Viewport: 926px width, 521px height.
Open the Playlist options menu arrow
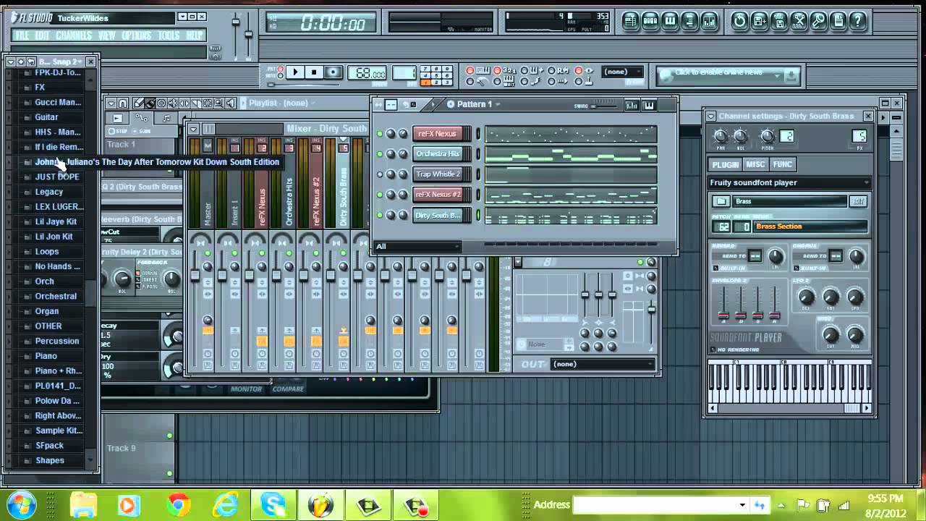click(x=111, y=103)
